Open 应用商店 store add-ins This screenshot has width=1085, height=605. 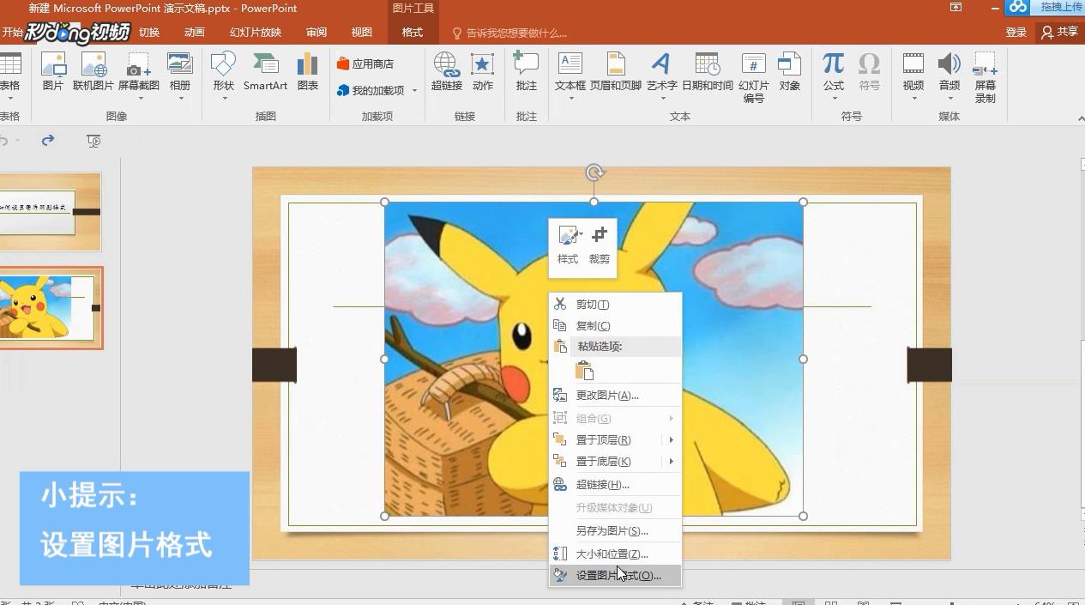[x=365, y=64]
